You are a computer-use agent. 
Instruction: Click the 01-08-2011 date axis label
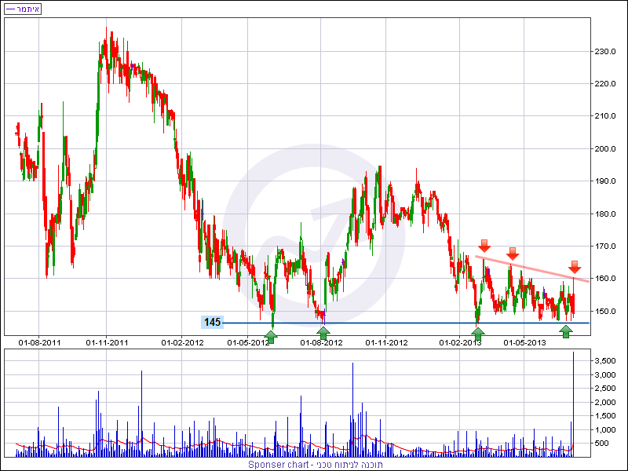pyautogui.click(x=39, y=342)
